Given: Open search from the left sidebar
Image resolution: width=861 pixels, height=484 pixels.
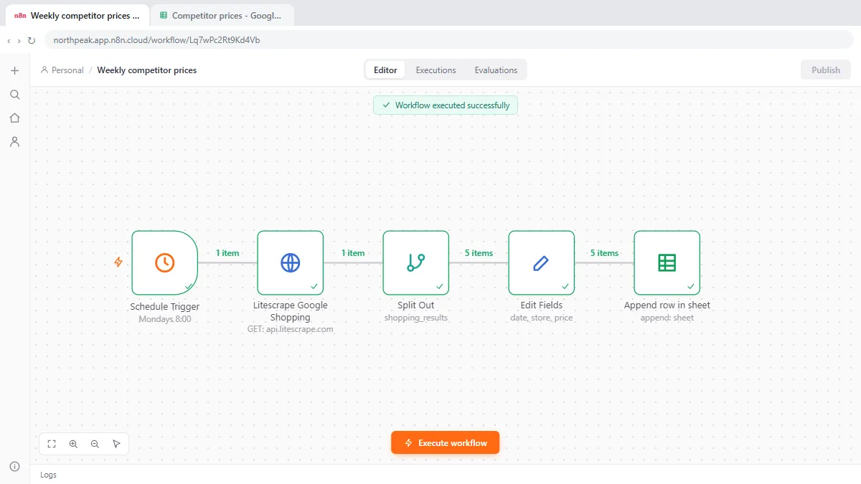Looking at the screenshot, I should (x=14, y=95).
